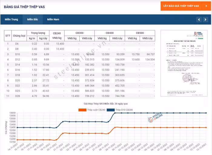
Task: Click the CB240 column header
Action: click(x=57, y=36)
